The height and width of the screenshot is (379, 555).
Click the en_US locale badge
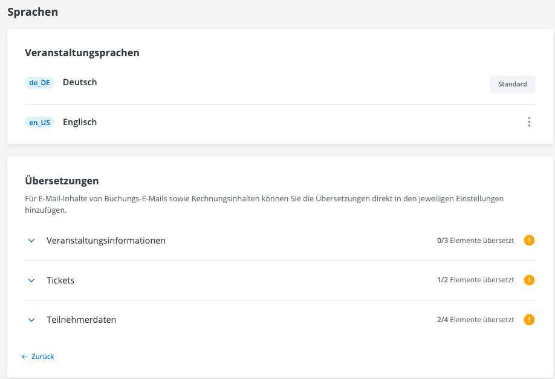[x=39, y=123]
